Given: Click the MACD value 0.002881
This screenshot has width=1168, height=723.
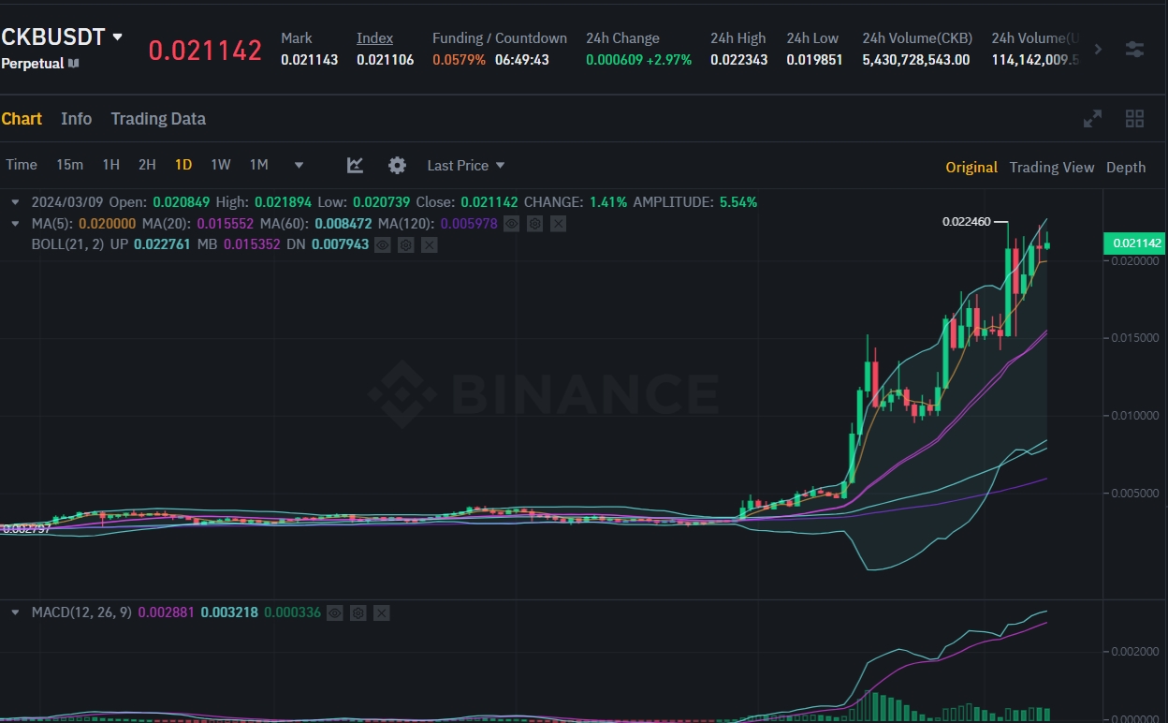Looking at the screenshot, I should (x=166, y=612).
